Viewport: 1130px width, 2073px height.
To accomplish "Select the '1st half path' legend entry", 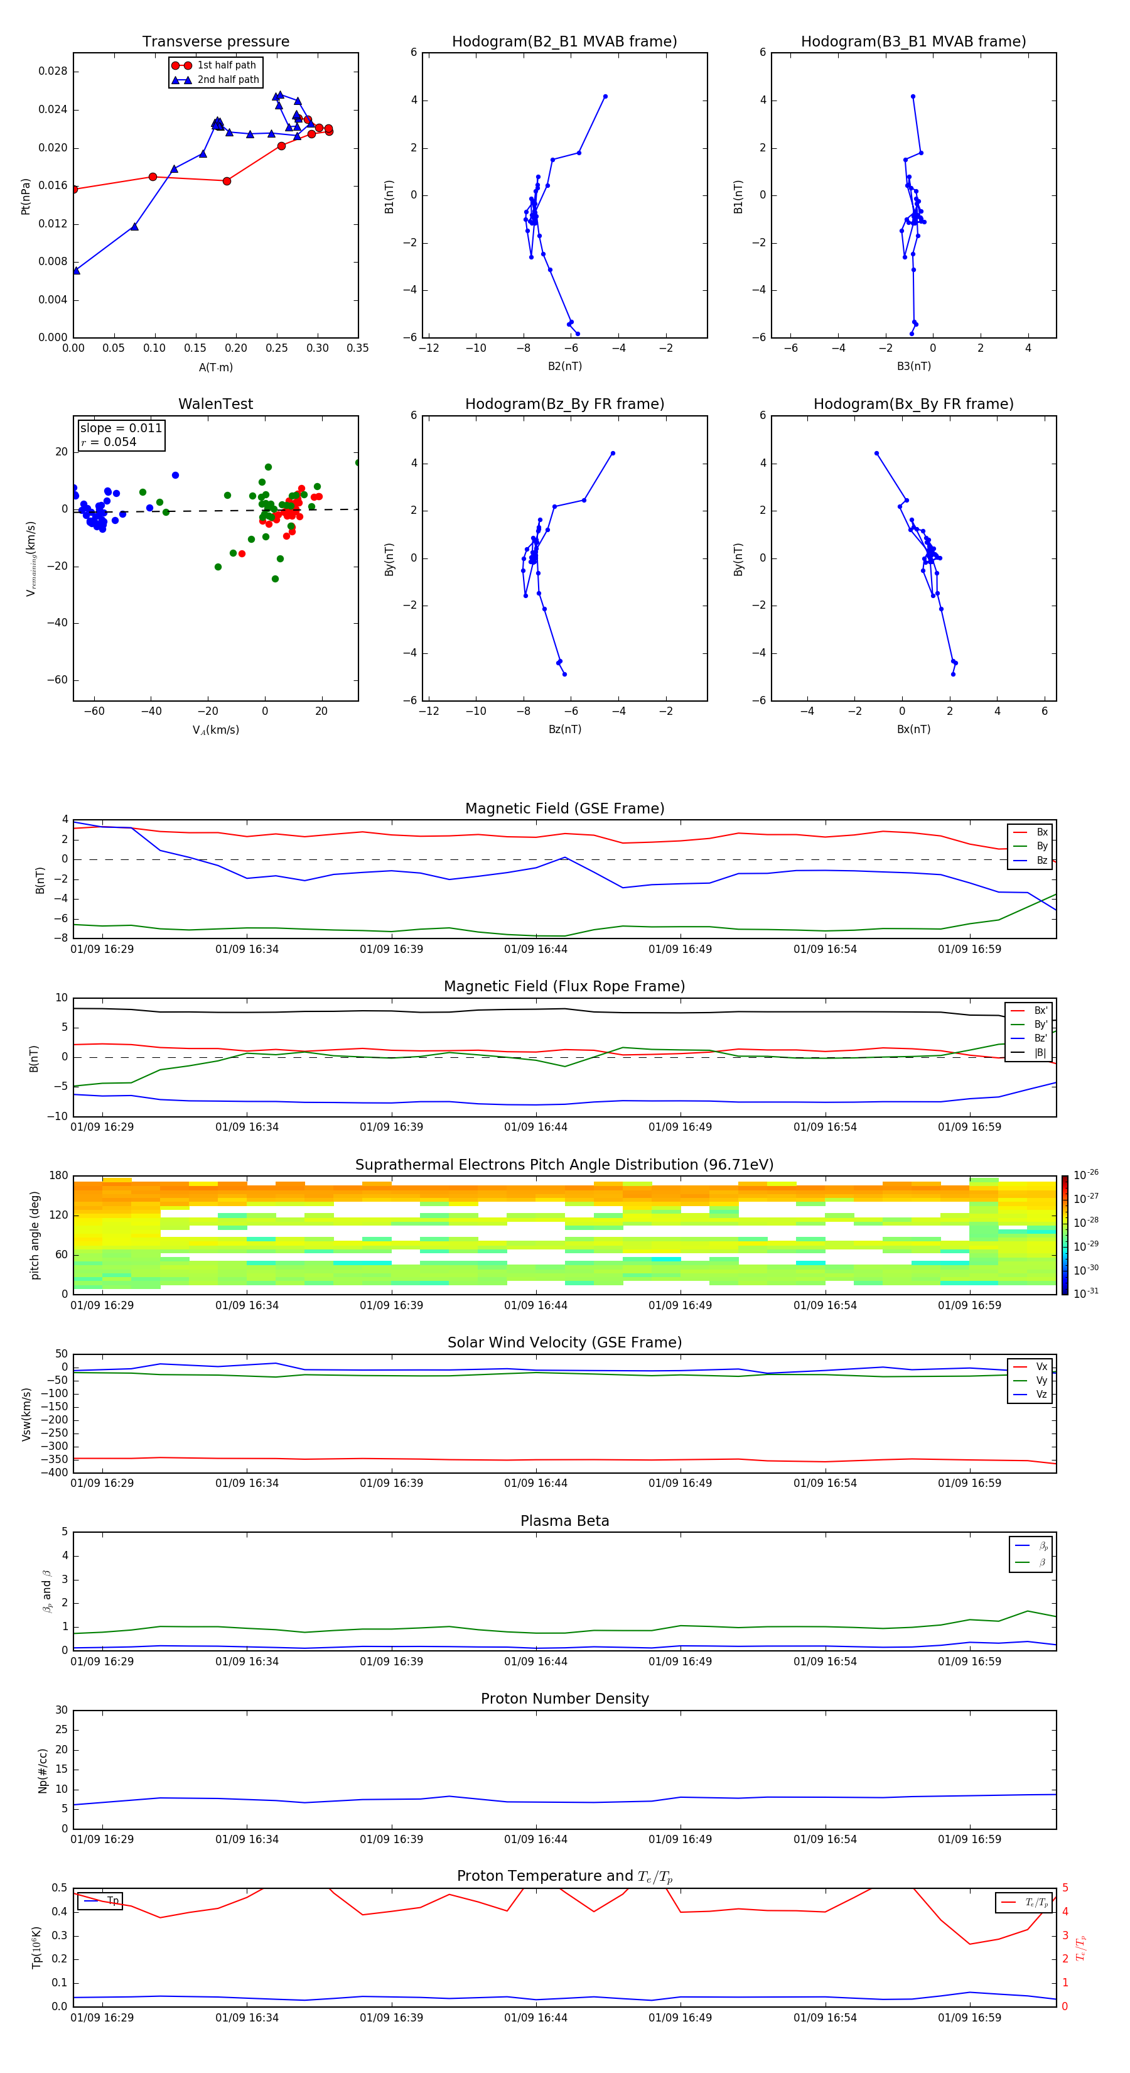I will [x=215, y=65].
